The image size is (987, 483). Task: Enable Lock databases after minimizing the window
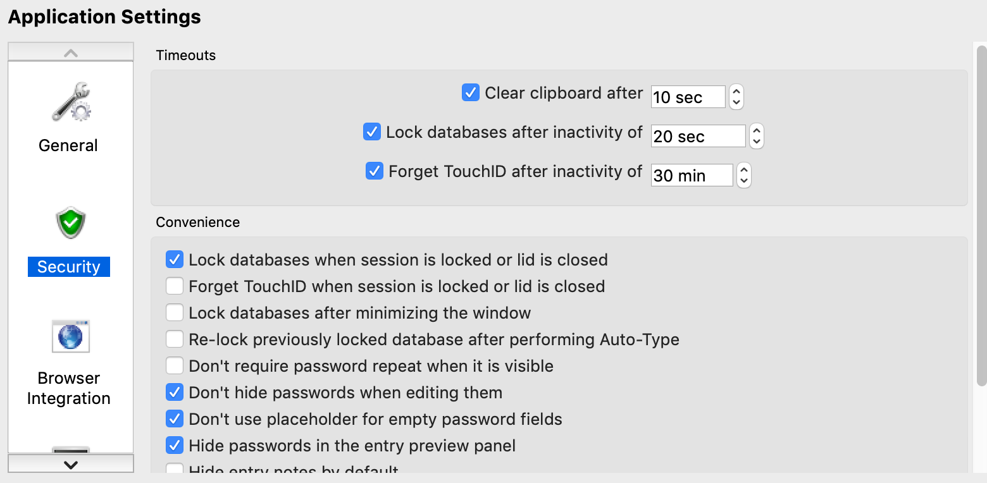[x=175, y=312]
